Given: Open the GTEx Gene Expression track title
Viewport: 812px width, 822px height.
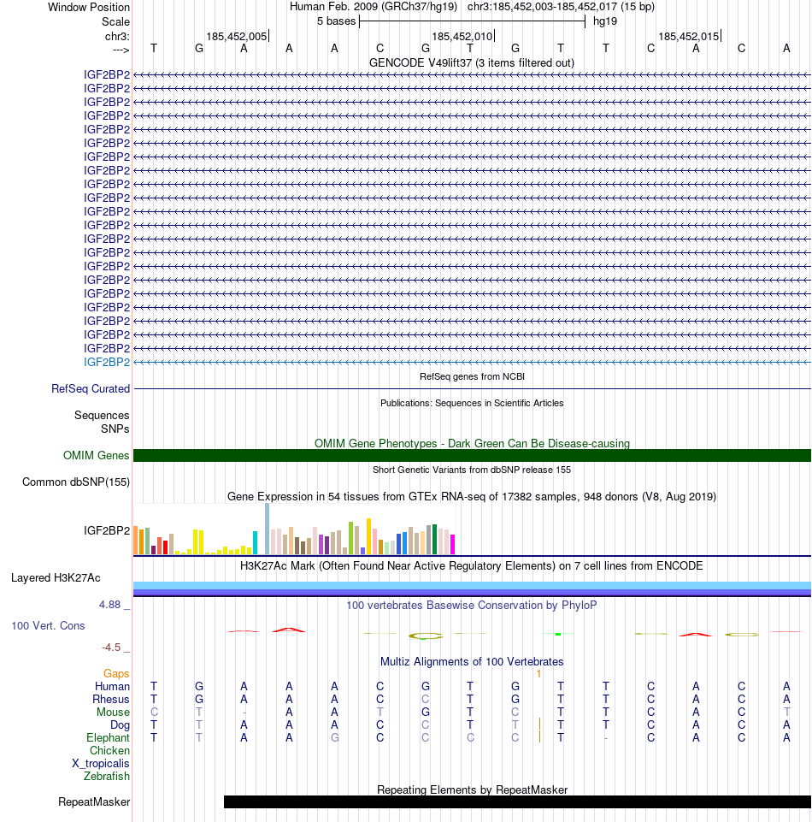Looking at the screenshot, I should pyautogui.click(x=472, y=496).
